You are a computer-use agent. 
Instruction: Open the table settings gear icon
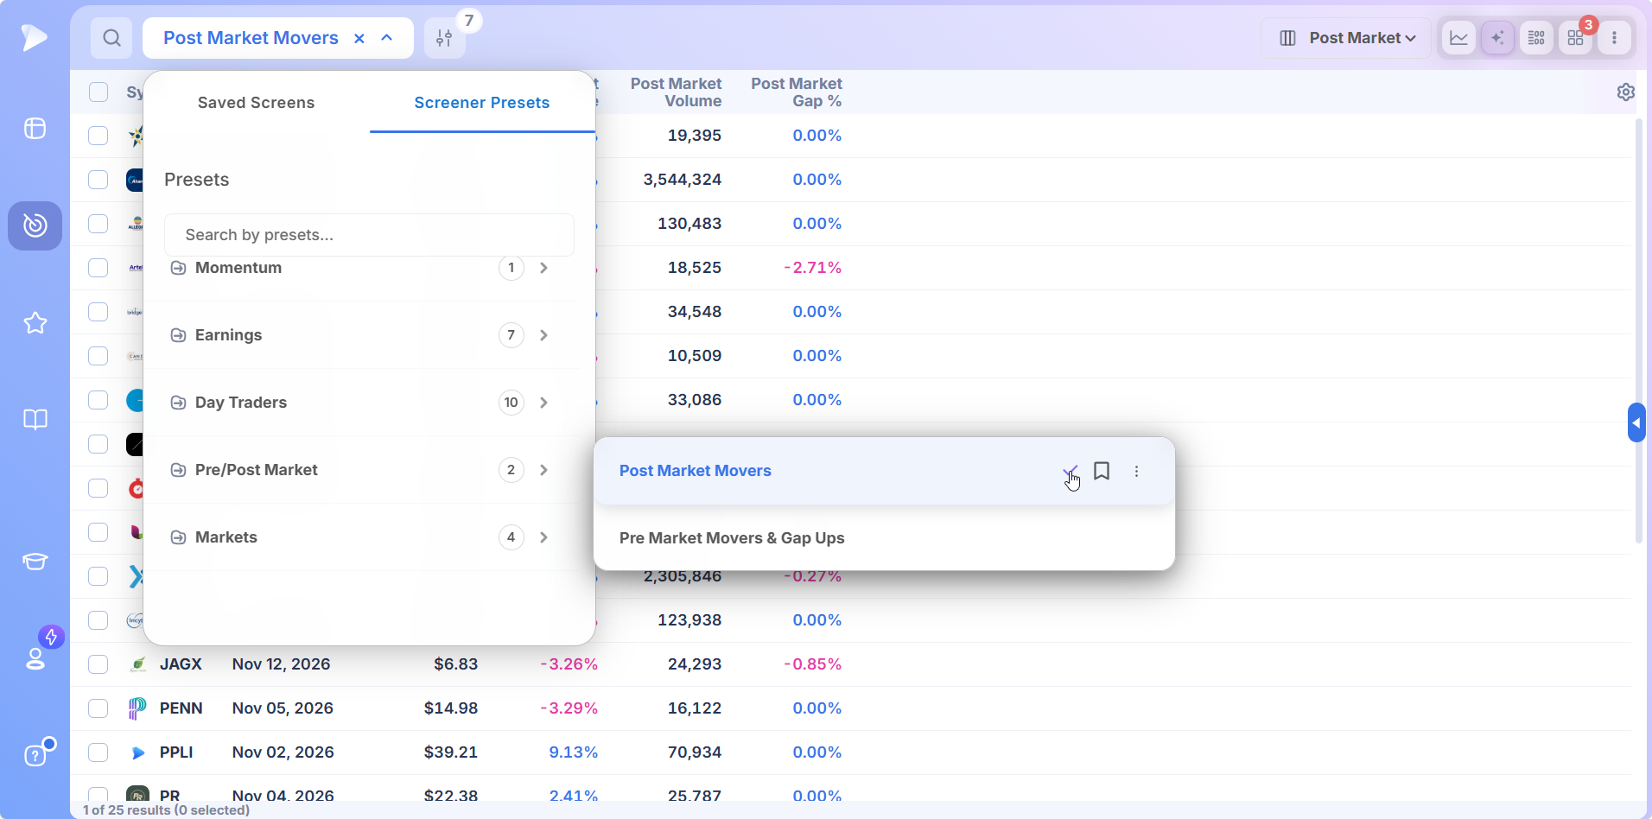click(x=1625, y=92)
